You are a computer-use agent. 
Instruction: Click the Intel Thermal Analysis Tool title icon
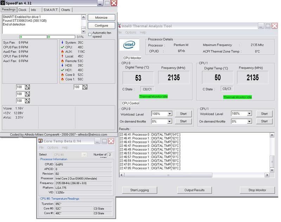(119, 26)
